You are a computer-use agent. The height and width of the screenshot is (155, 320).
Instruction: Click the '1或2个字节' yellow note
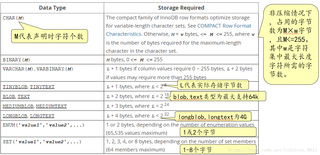point(218,132)
